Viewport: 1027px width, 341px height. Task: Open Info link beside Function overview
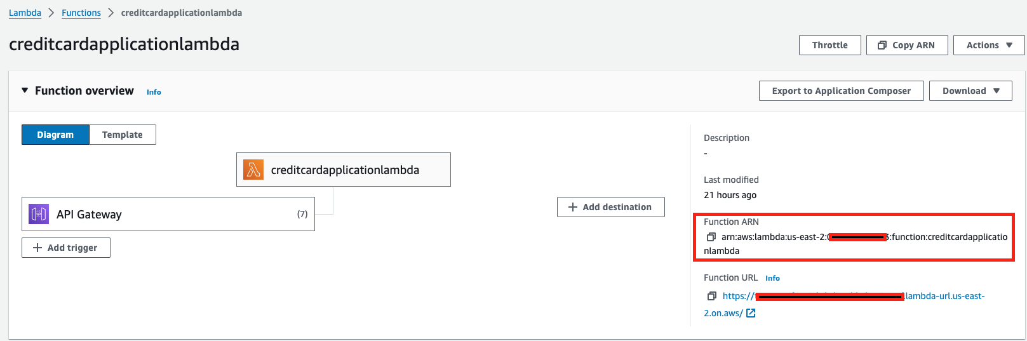coord(154,92)
